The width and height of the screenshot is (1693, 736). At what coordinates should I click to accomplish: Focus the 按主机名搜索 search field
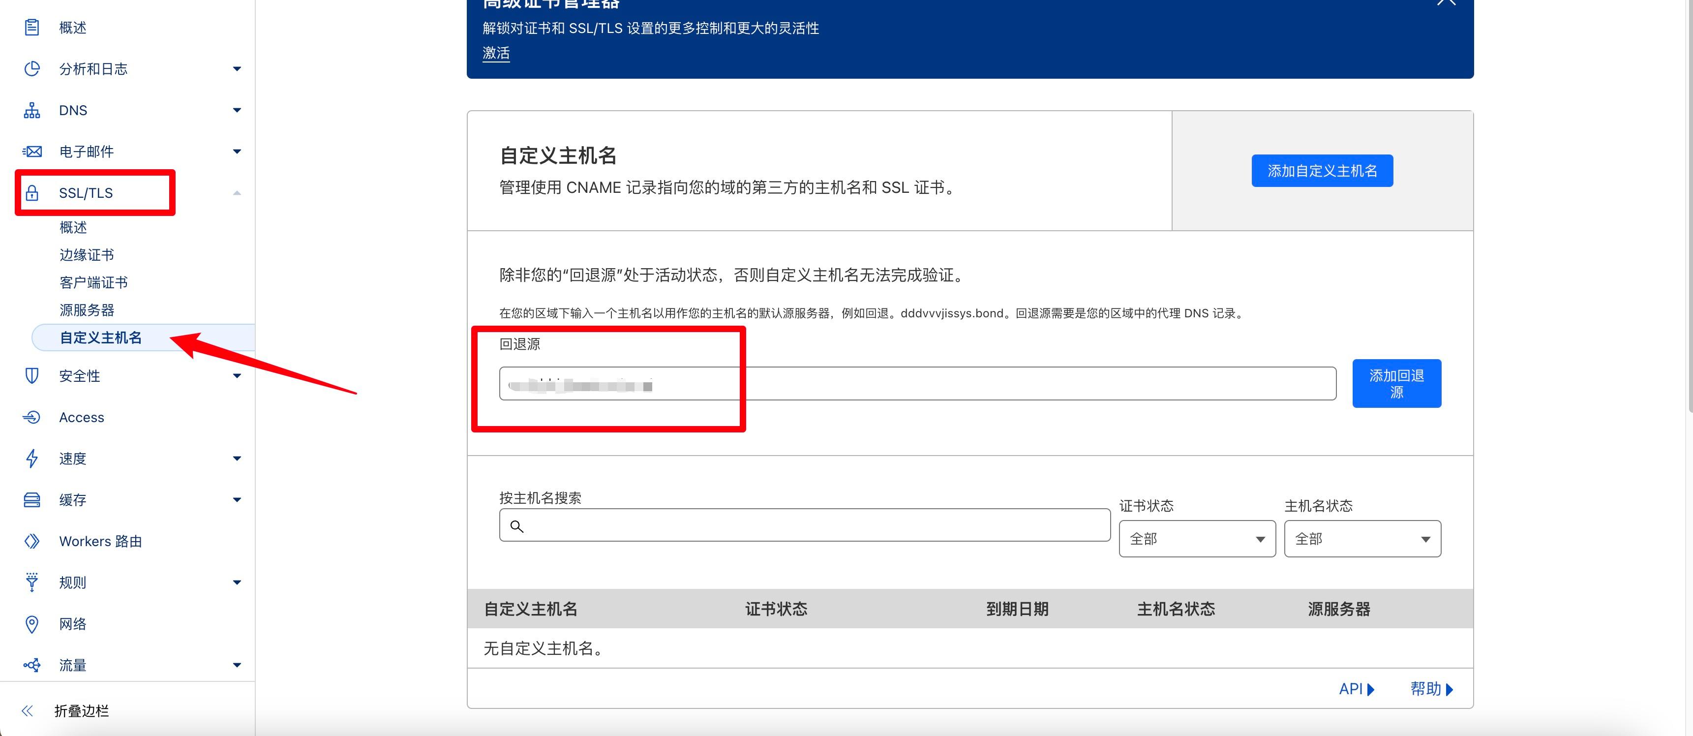pyautogui.click(x=804, y=525)
